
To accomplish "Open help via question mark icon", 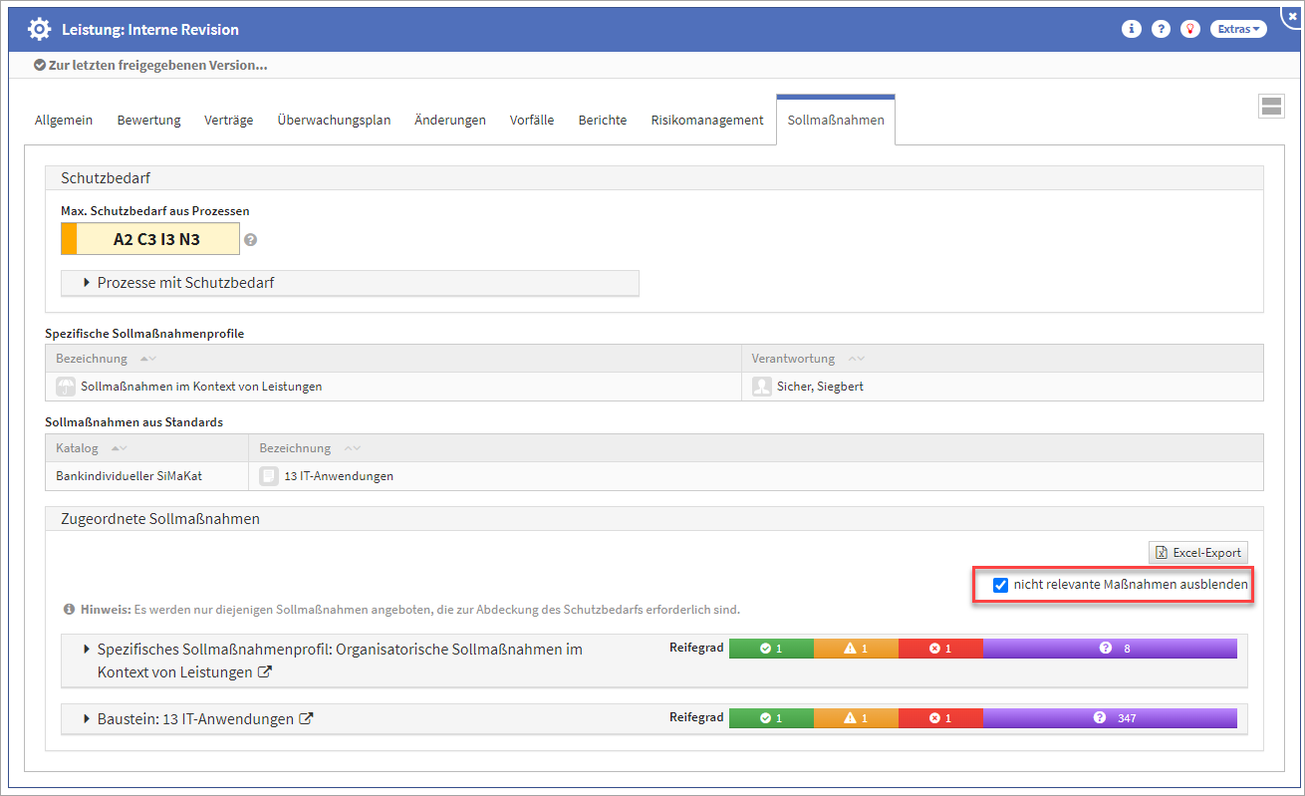I will click(x=1161, y=29).
